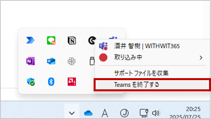Click the Bluetooth tray icon
Viewport: 211px width, 119px height.
[51, 81]
